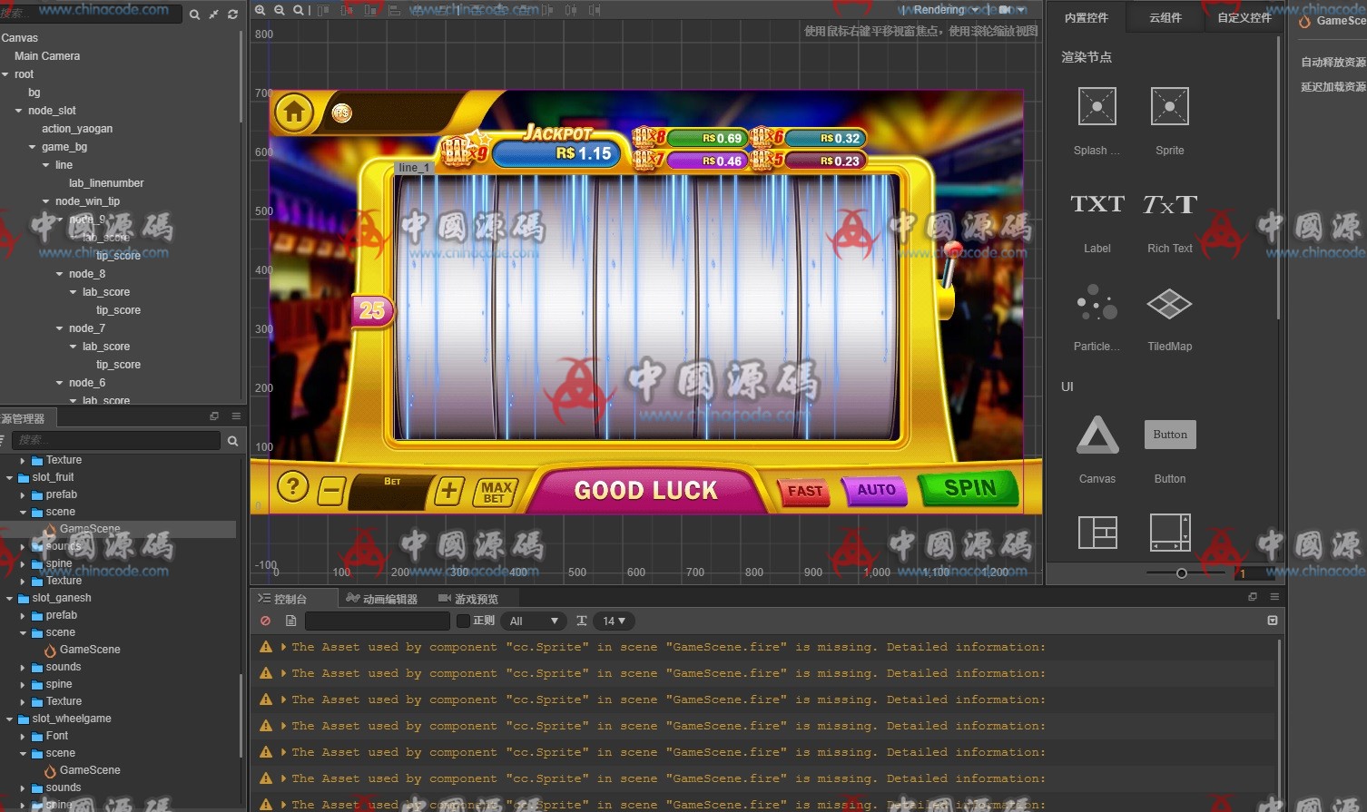Click the console filter input field

(377, 621)
